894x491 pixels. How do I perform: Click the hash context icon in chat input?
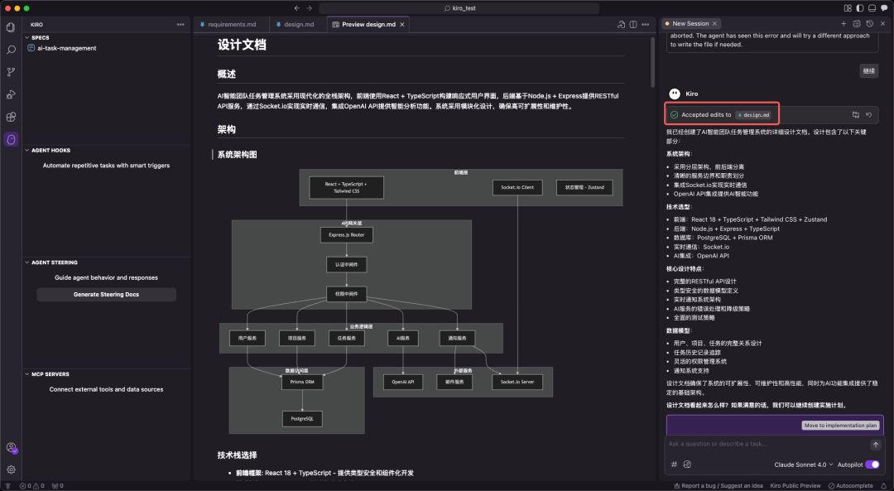(672, 465)
